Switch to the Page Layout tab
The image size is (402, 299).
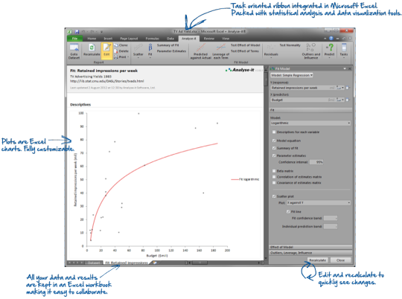[129, 39]
